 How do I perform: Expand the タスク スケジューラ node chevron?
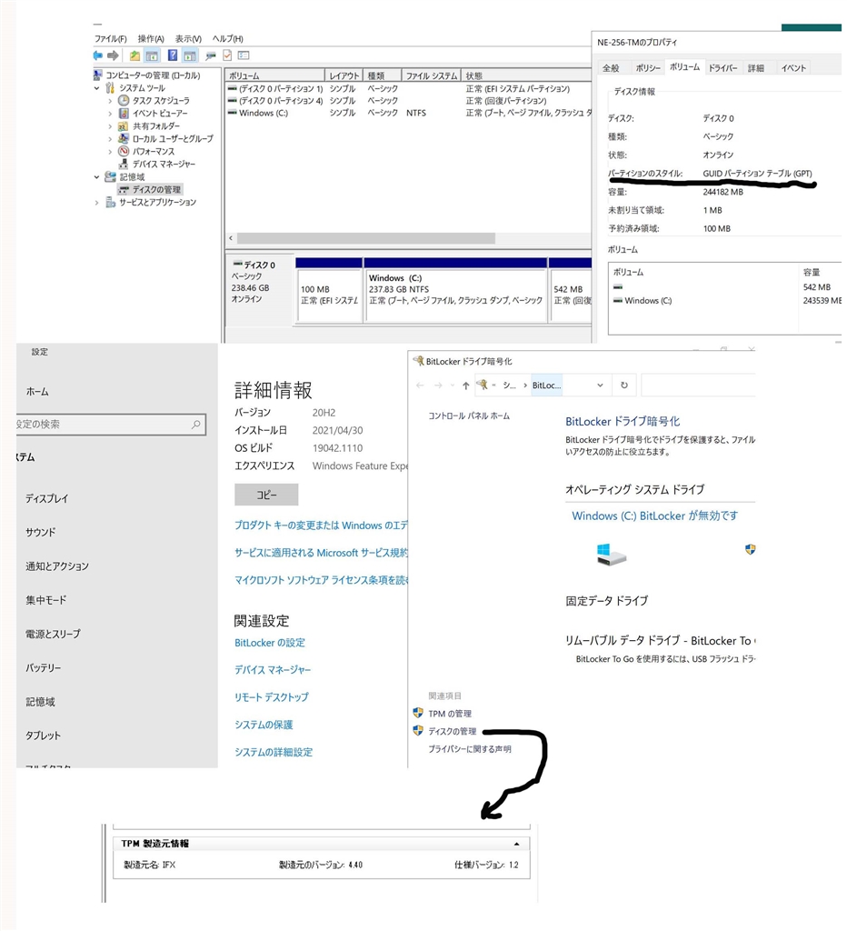110,100
